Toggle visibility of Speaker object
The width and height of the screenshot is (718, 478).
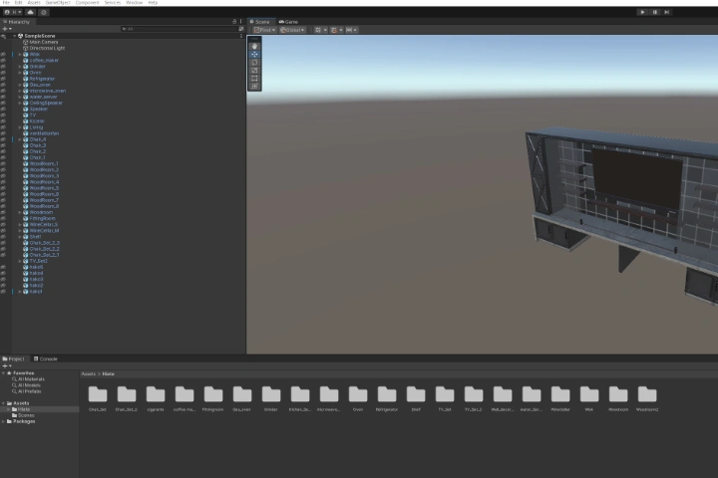[3, 109]
